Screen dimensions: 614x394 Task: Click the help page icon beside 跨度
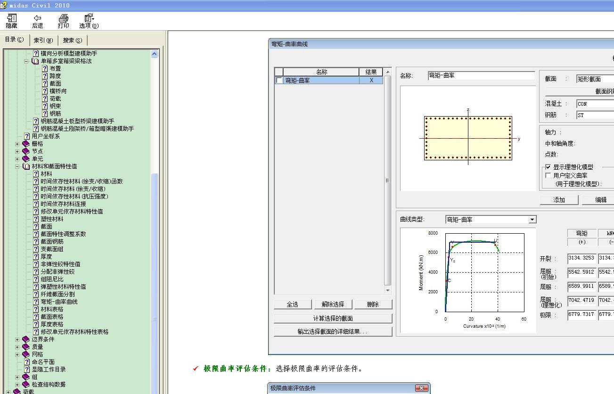tap(45, 76)
